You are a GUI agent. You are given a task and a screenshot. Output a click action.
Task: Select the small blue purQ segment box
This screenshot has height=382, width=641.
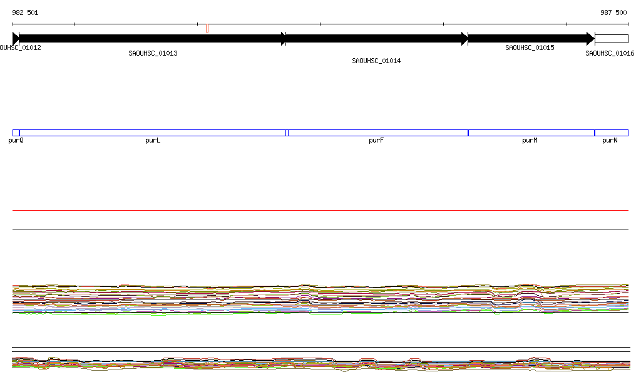16,133
